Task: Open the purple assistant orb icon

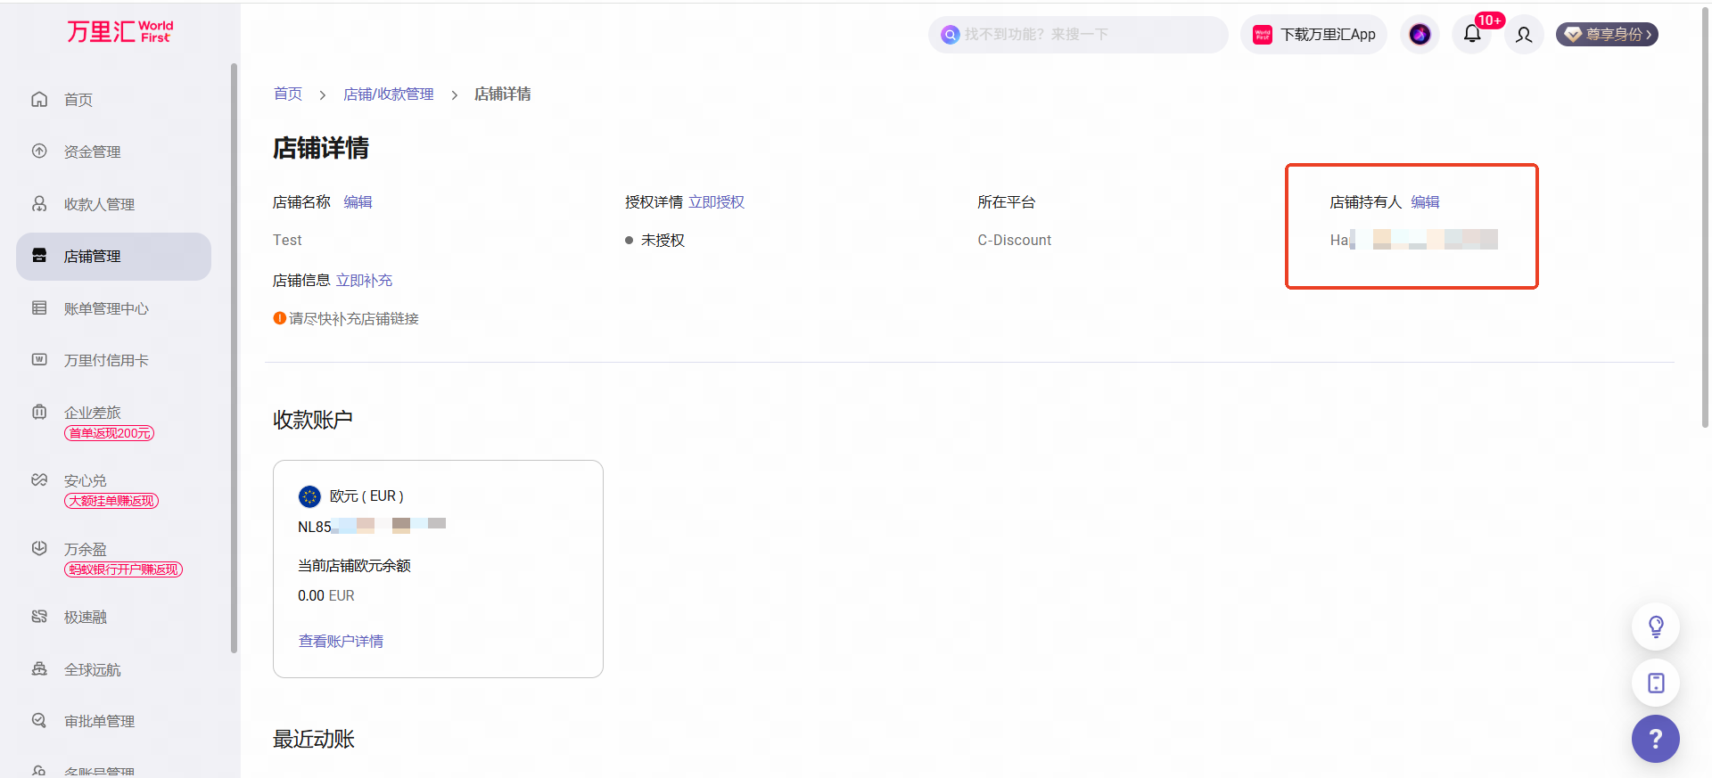Action: 1420,35
